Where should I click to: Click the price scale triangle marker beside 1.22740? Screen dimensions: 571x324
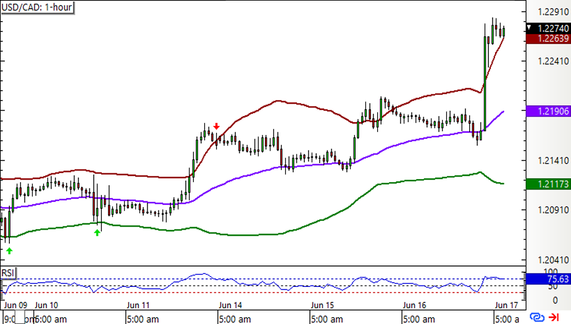529,28
